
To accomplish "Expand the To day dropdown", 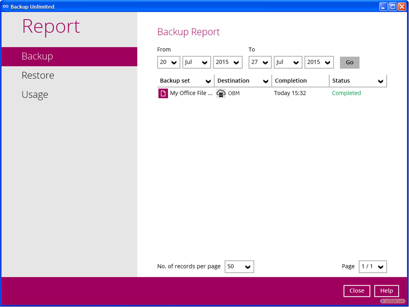I will [260, 62].
